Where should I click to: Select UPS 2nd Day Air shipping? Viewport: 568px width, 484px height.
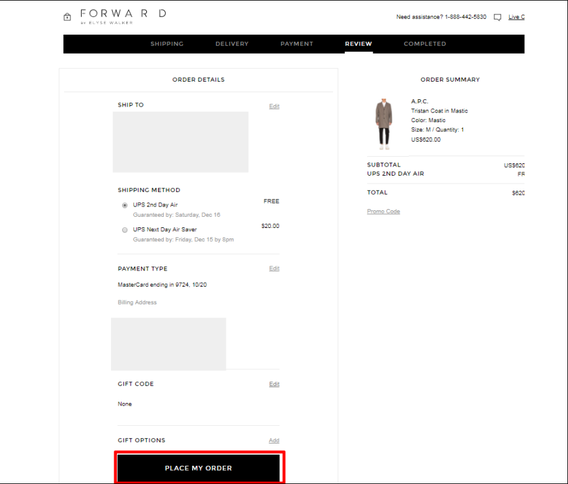click(x=125, y=205)
